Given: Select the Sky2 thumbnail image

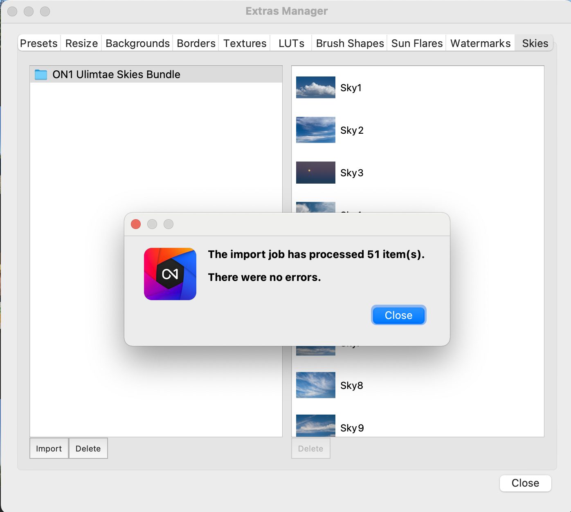Looking at the screenshot, I should pos(315,130).
